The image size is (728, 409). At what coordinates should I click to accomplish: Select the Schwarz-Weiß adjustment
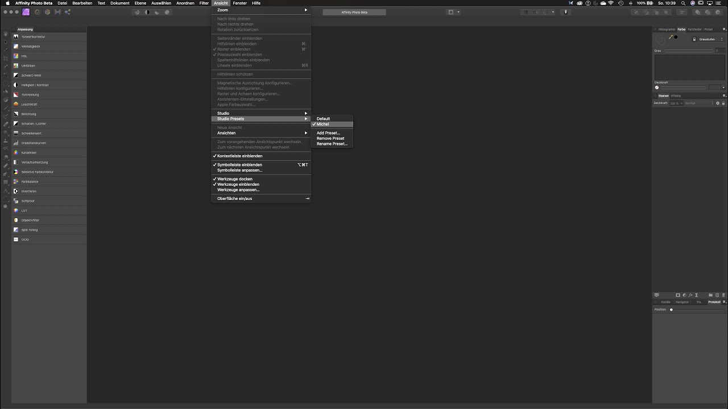(x=49, y=75)
